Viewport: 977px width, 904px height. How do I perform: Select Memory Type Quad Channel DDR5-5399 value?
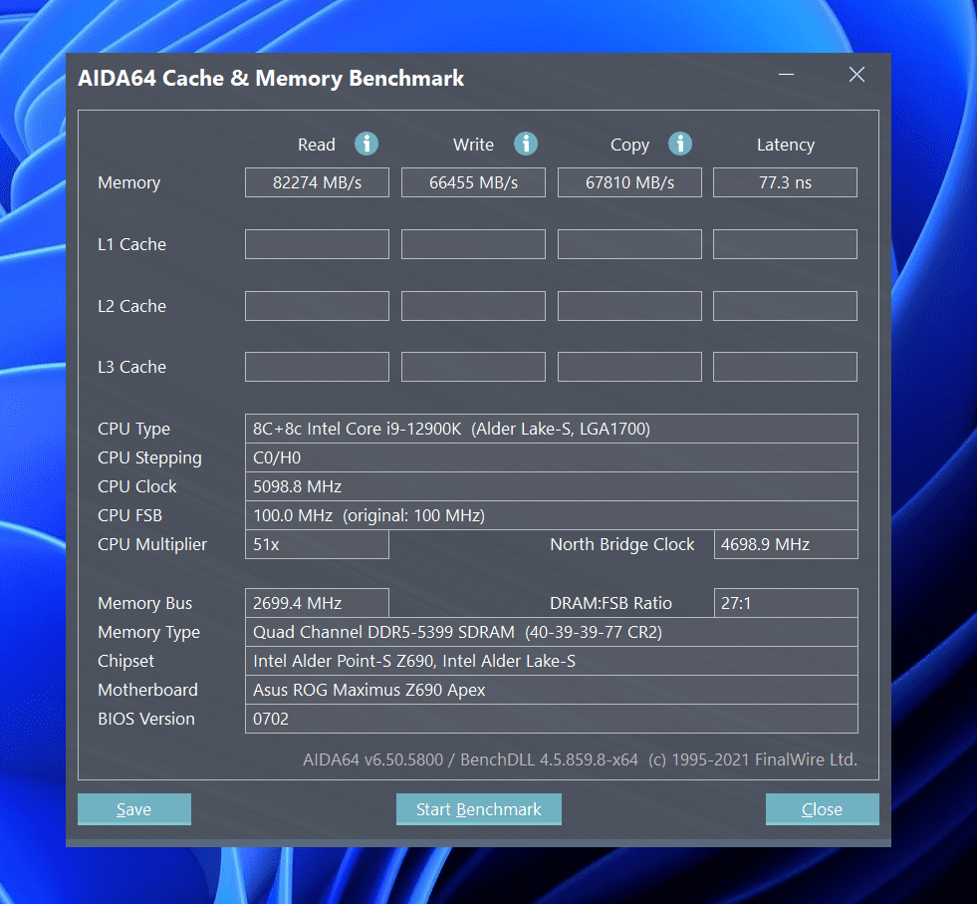click(x=552, y=632)
